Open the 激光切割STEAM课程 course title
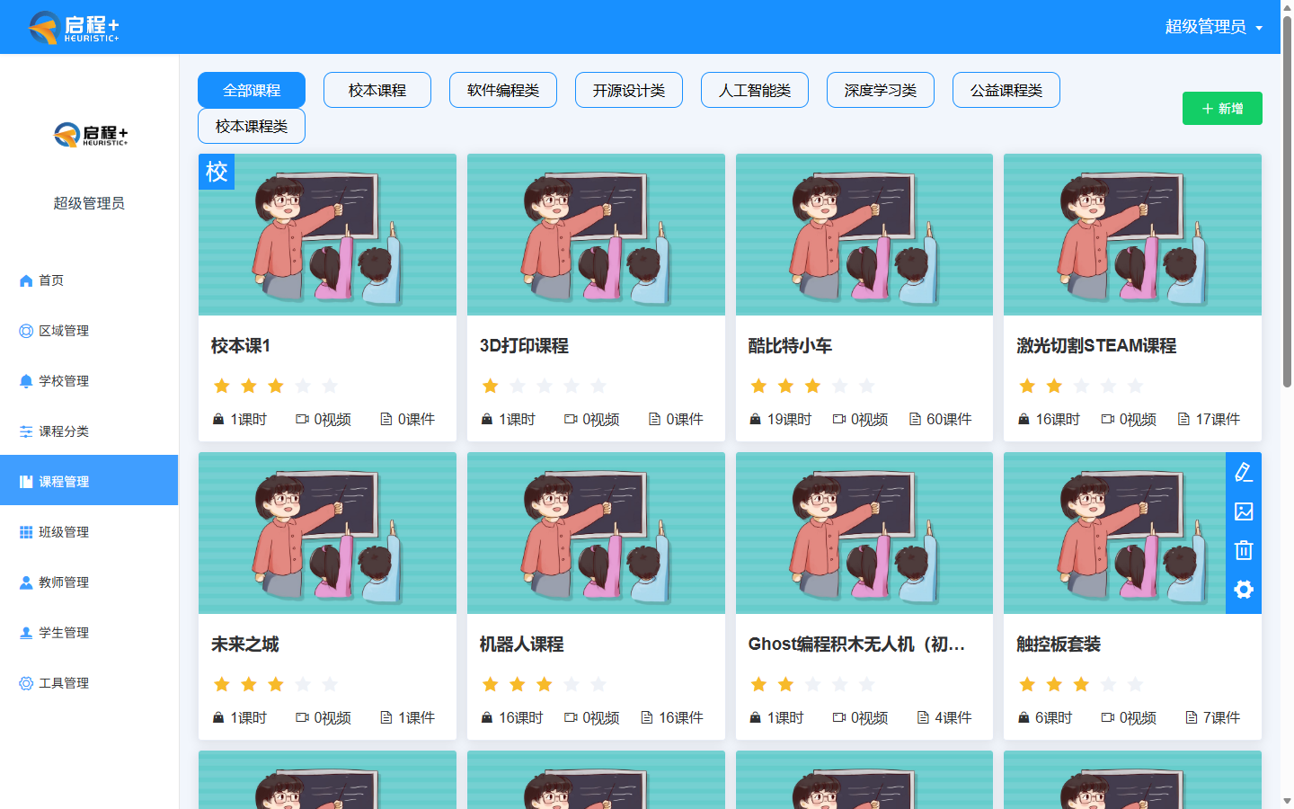Viewport: 1294px width, 809px height. (x=1096, y=346)
